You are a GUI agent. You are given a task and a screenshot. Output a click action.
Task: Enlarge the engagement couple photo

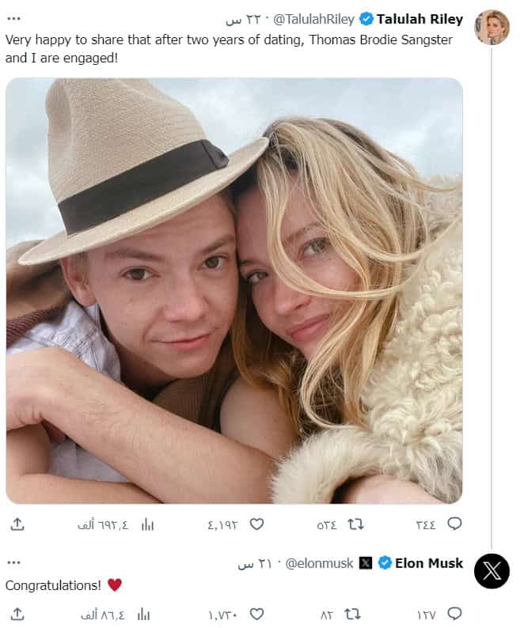[234, 290]
